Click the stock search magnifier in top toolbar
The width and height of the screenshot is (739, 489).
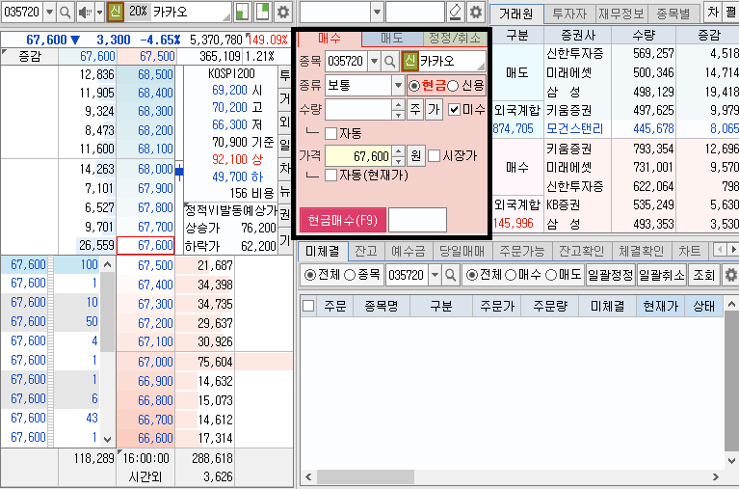(x=66, y=13)
